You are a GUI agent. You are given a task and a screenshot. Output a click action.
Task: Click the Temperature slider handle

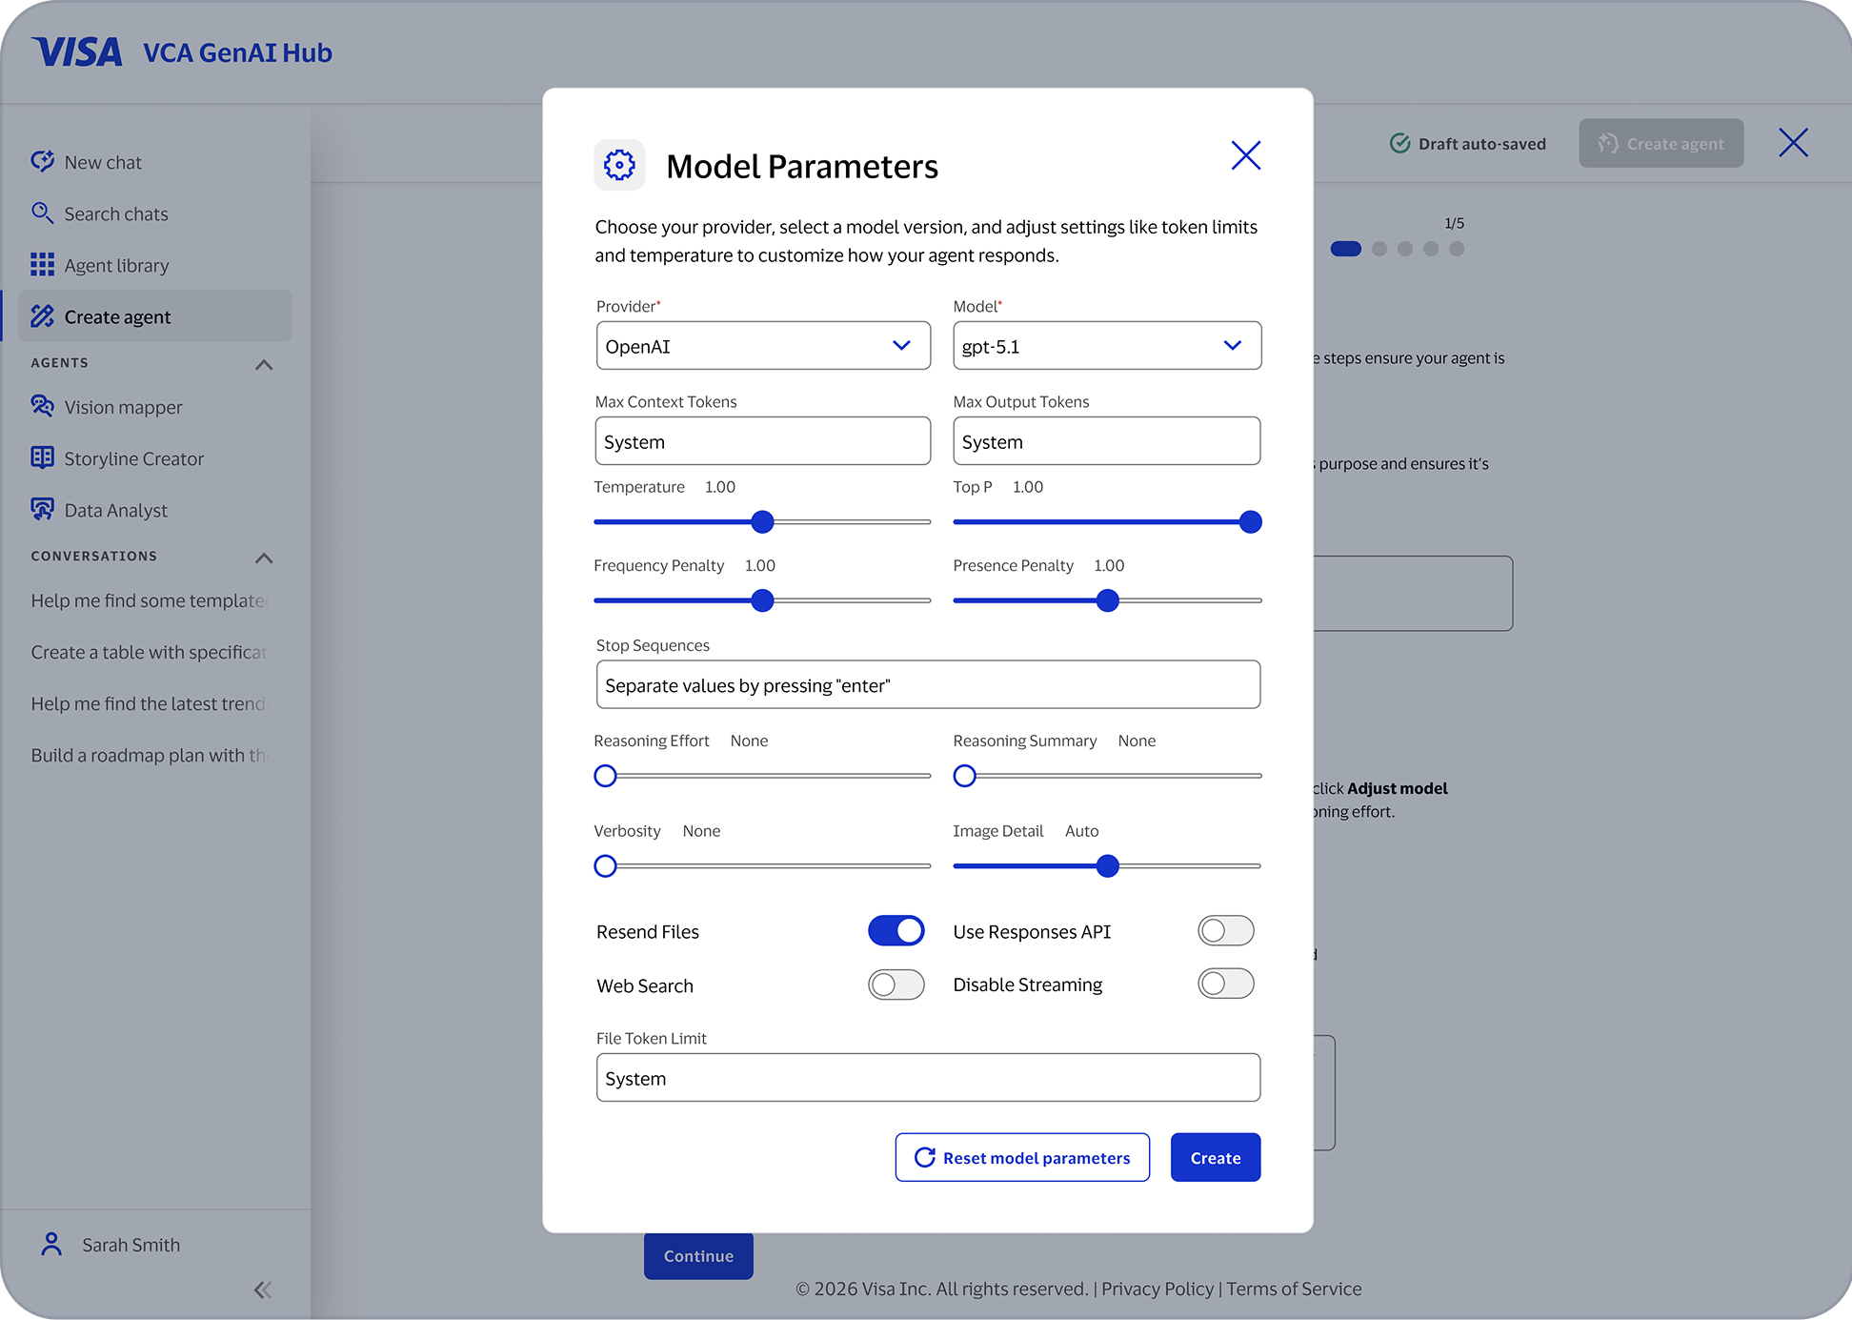coord(762,521)
